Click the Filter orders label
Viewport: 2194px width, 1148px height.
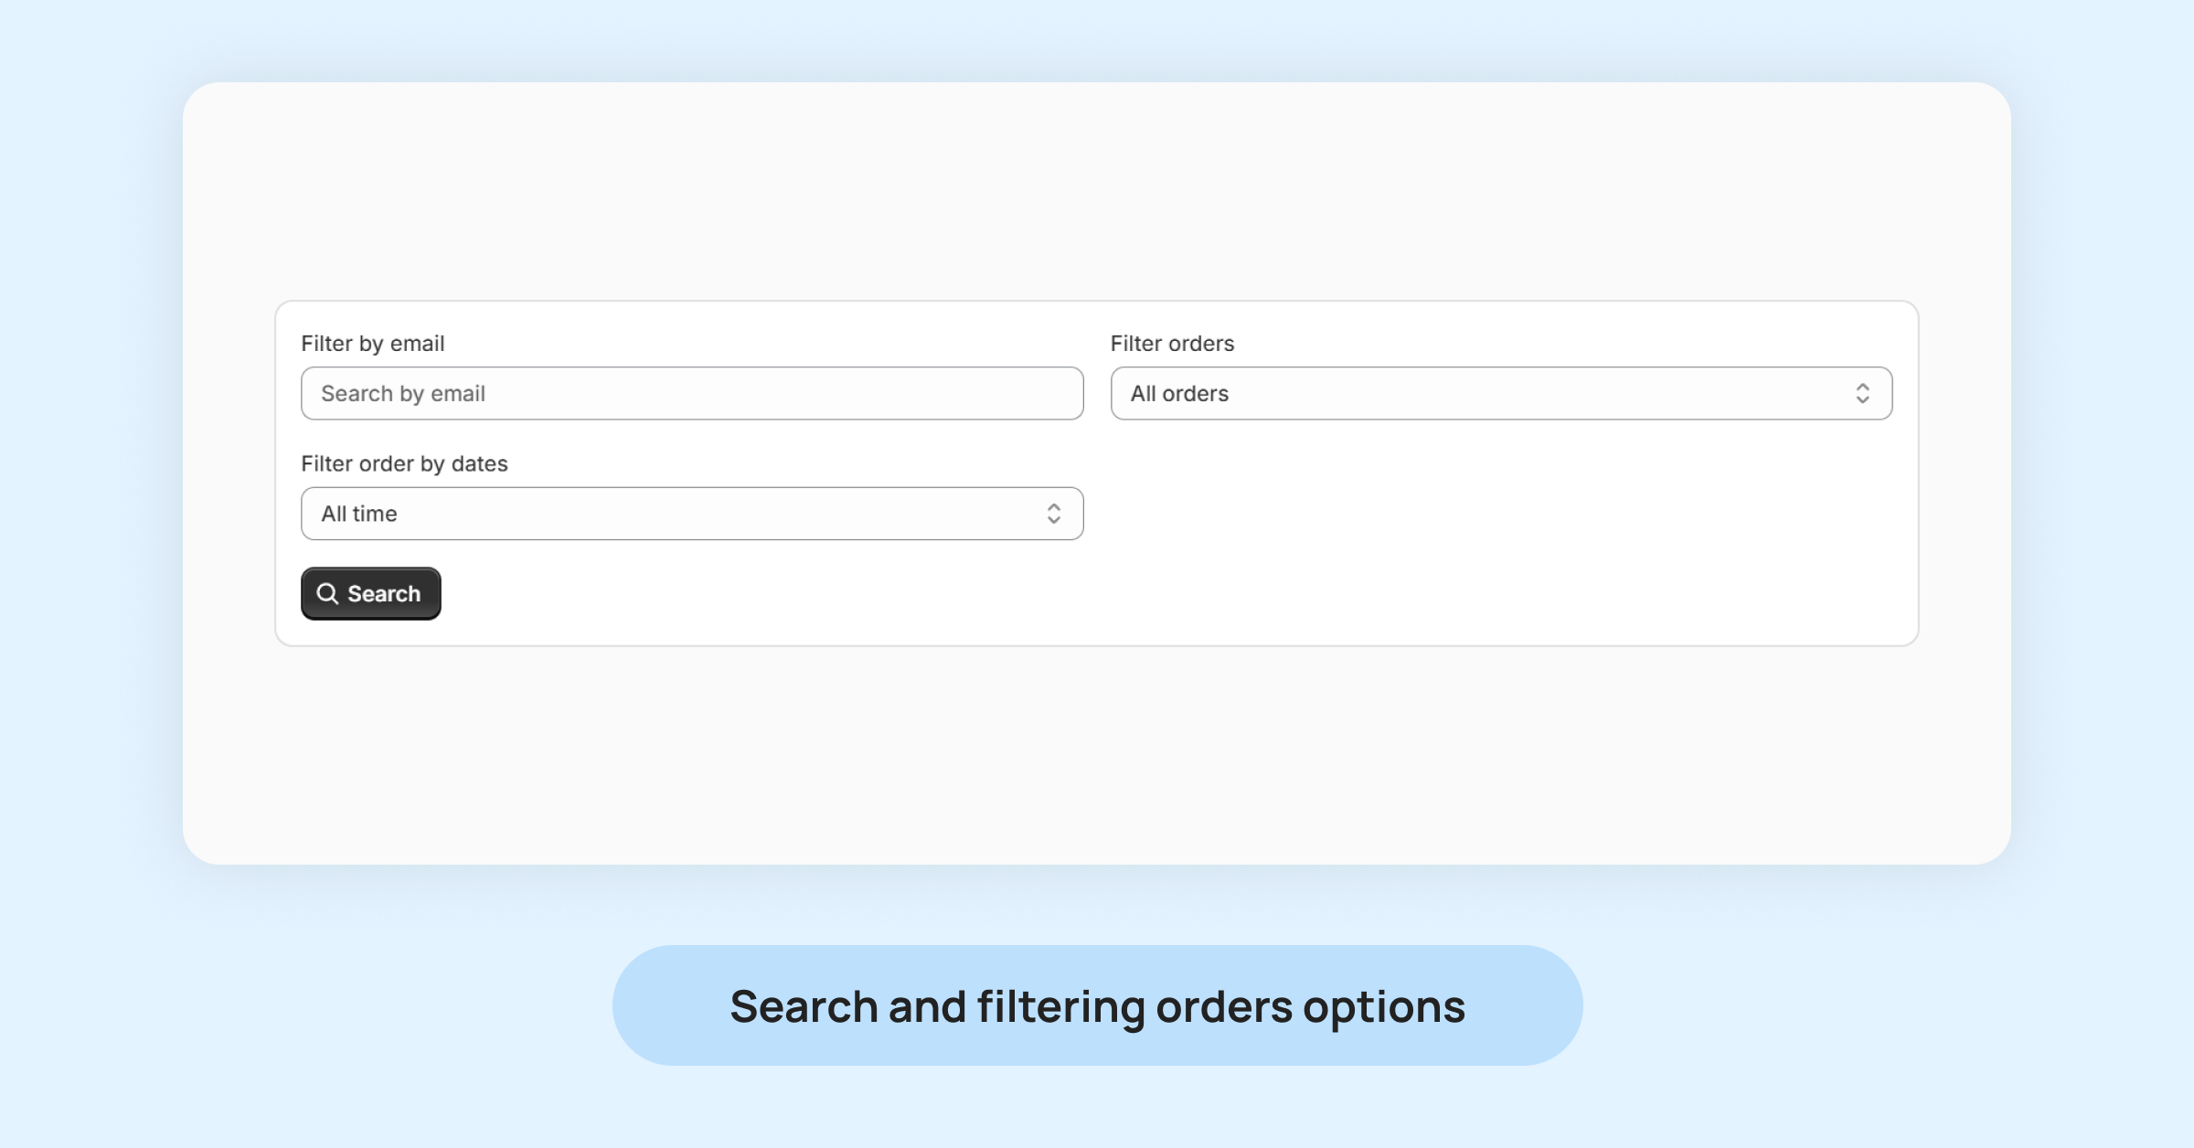point(1172,344)
